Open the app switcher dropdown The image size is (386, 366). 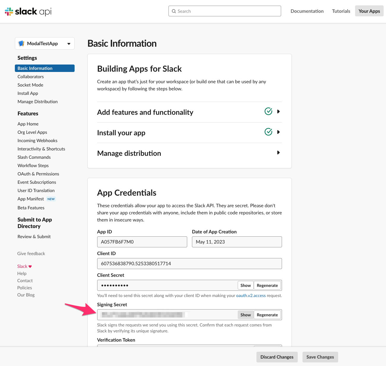(69, 43)
